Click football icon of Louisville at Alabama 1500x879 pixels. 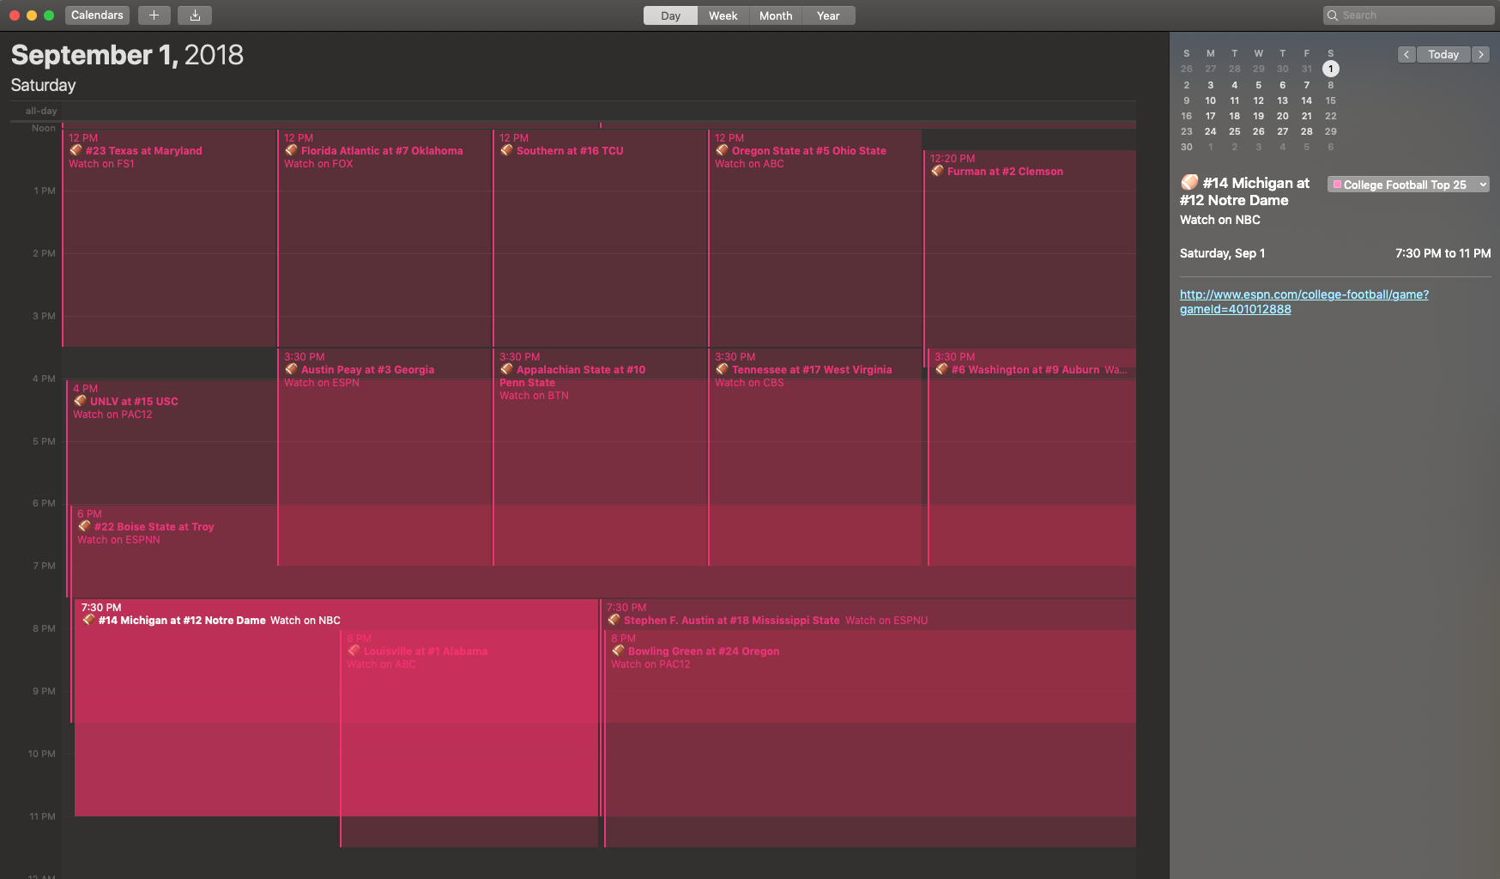(354, 651)
